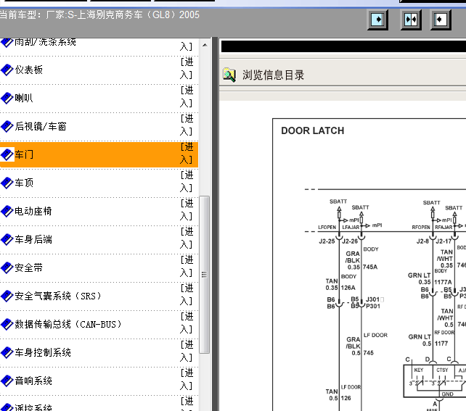466x411 pixels.
Task: Click the book icon beside 车顶
Action: (x=7, y=183)
